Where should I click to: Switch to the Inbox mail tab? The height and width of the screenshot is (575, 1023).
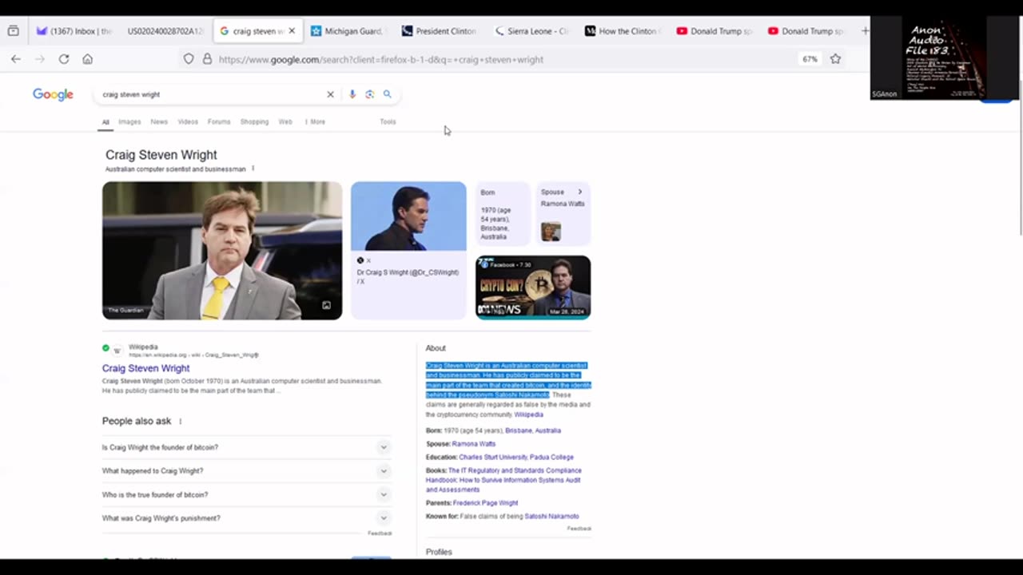74,31
